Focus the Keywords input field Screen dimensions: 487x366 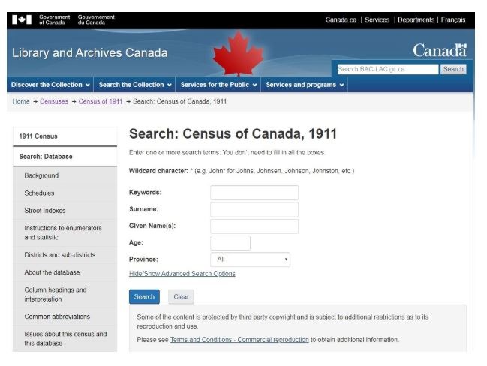click(x=254, y=193)
